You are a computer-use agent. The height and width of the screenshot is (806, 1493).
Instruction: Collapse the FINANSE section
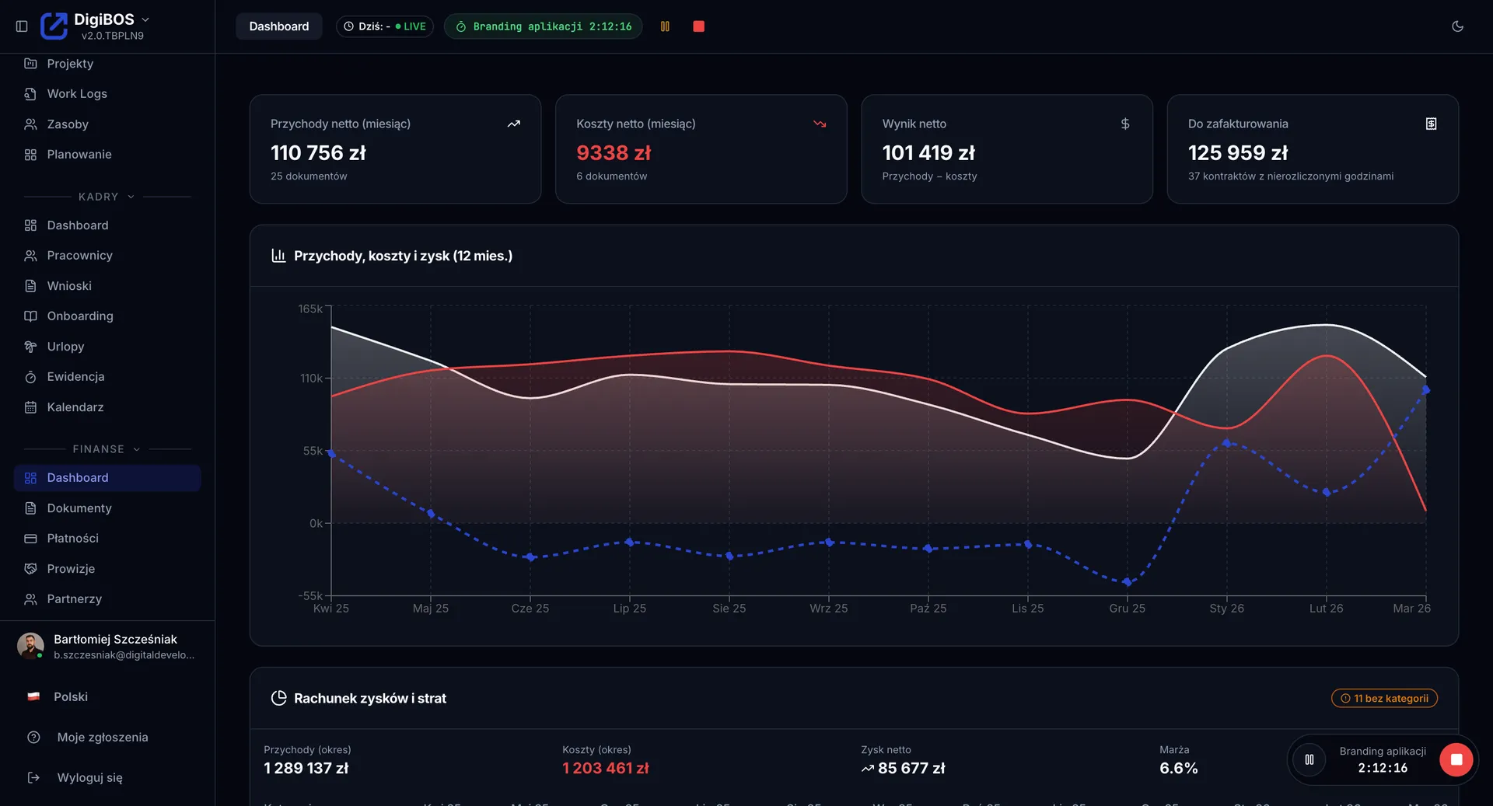tap(107, 449)
